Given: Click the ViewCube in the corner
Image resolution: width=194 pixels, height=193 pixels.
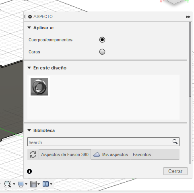Looking at the screenshot, I should click(x=174, y=2).
